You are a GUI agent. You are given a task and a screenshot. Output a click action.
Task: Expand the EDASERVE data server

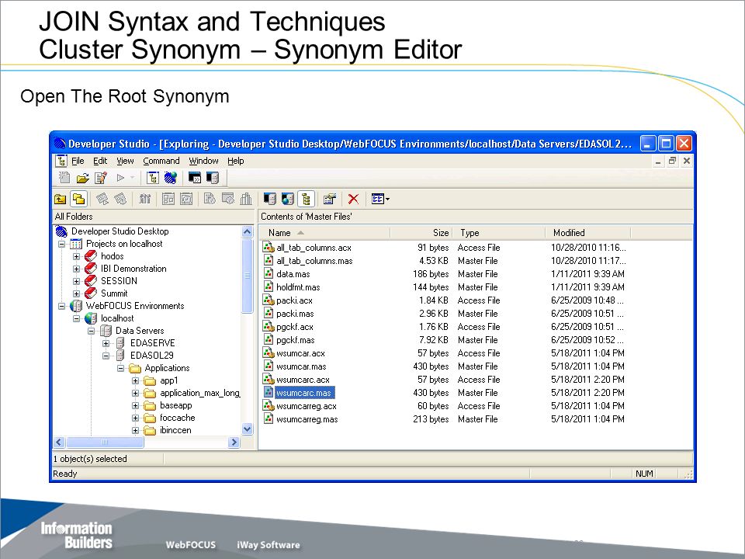(x=106, y=343)
